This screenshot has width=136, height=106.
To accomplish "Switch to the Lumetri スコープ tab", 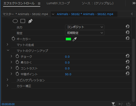I will pos(58,3).
